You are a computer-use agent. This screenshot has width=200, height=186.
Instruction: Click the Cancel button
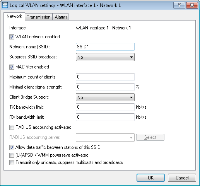(x=182, y=178)
